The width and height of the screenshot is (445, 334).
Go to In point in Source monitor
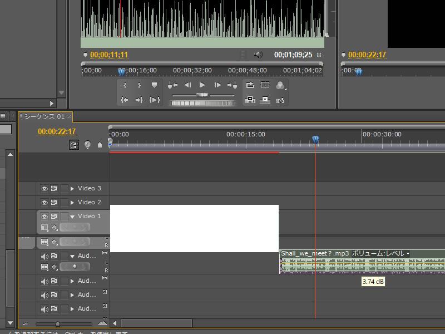(x=124, y=100)
